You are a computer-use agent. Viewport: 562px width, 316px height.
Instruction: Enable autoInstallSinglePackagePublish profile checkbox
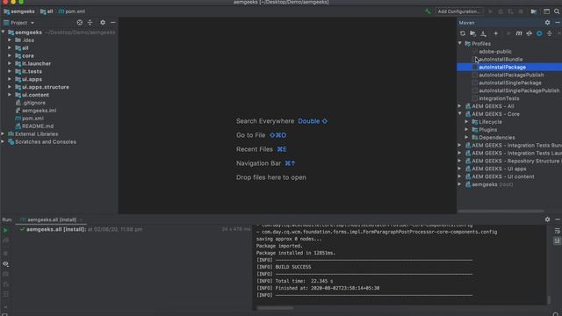474,90
